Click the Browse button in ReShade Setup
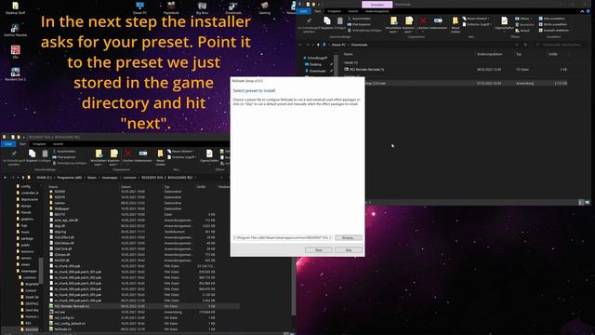 (x=349, y=238)
